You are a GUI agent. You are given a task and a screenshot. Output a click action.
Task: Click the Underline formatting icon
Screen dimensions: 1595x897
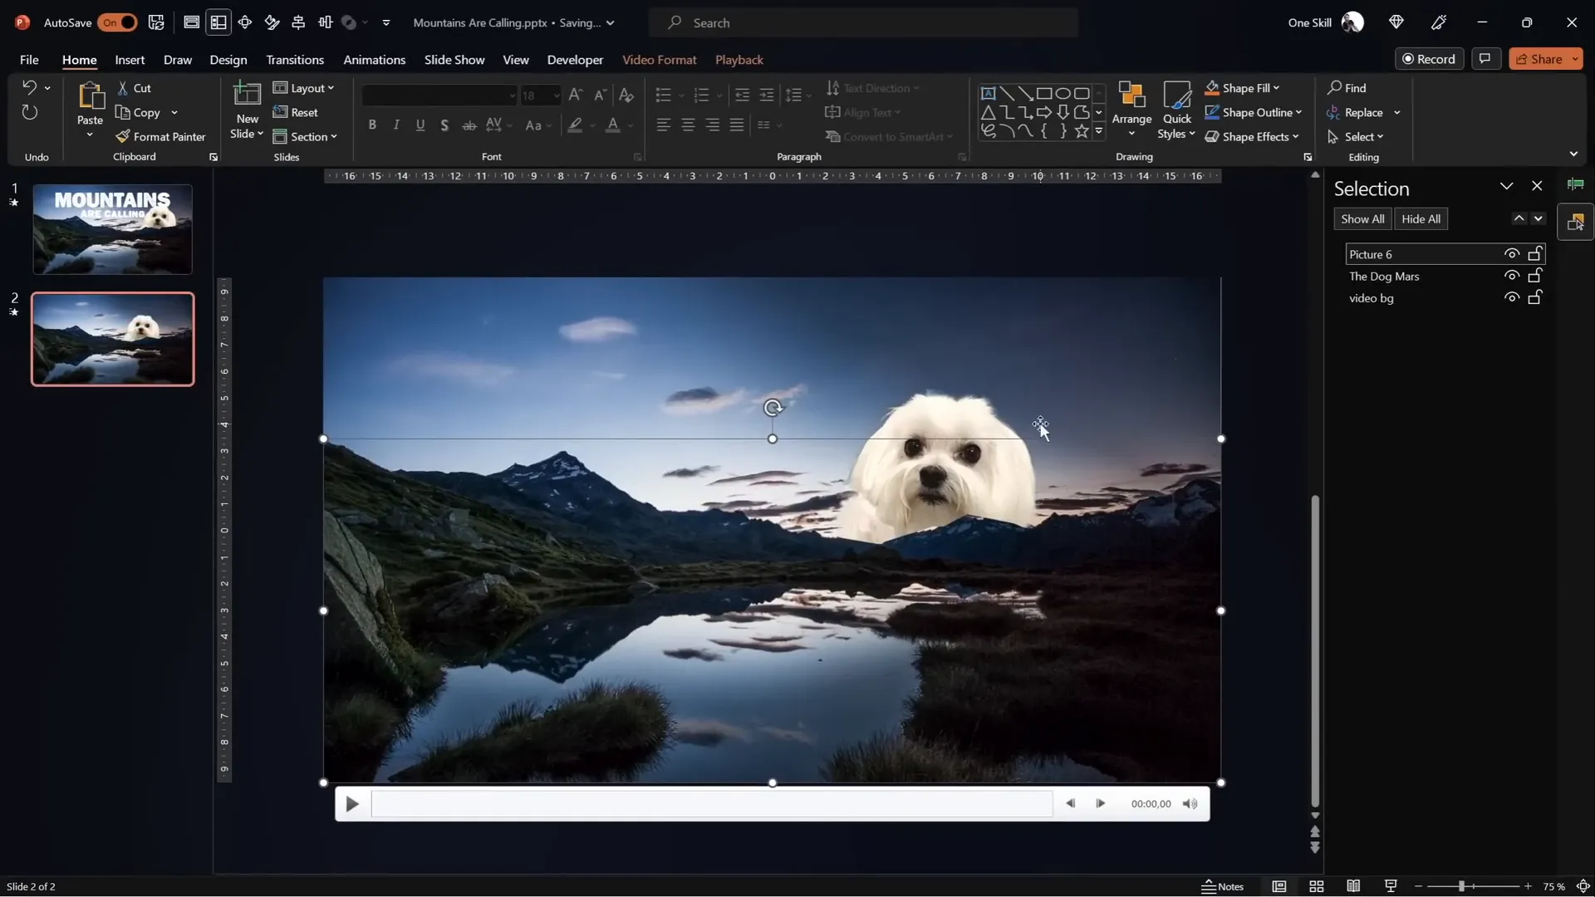pos(420,125)
